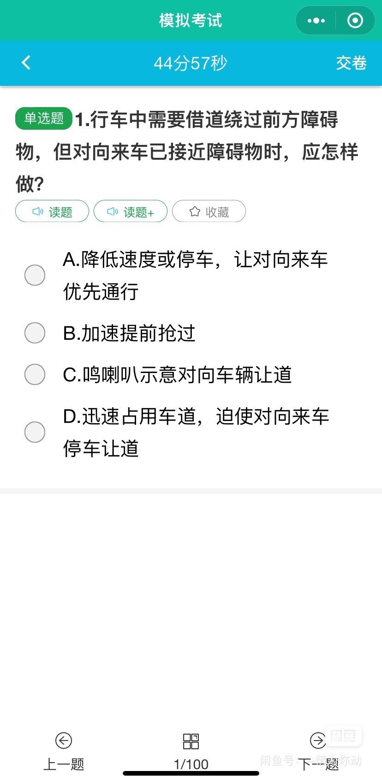Open the question grid overview icon
The width and height of the screenshot is (382, 783).
point(191,741)
